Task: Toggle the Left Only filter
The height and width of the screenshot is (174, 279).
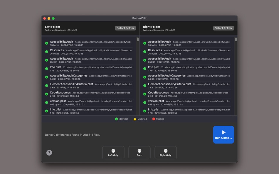Action: pyautogui.click(x=113, y=153)
